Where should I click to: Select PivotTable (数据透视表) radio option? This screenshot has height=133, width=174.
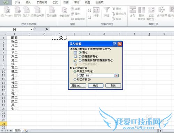click(x=80, y=57)
